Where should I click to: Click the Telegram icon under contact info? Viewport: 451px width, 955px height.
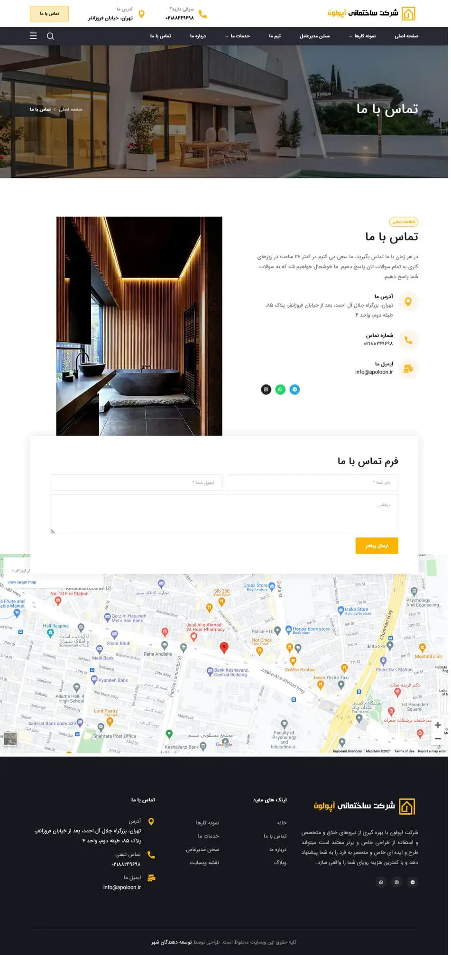click(x=295, y=389)
